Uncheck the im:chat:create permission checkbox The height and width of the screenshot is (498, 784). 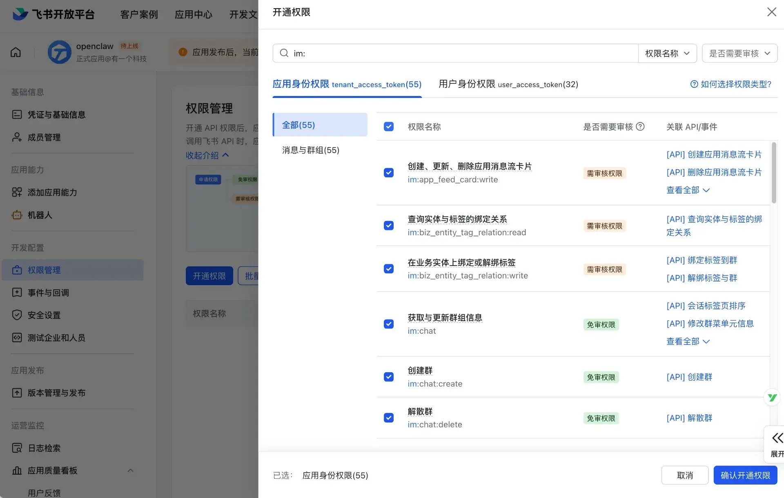[389, 377]
